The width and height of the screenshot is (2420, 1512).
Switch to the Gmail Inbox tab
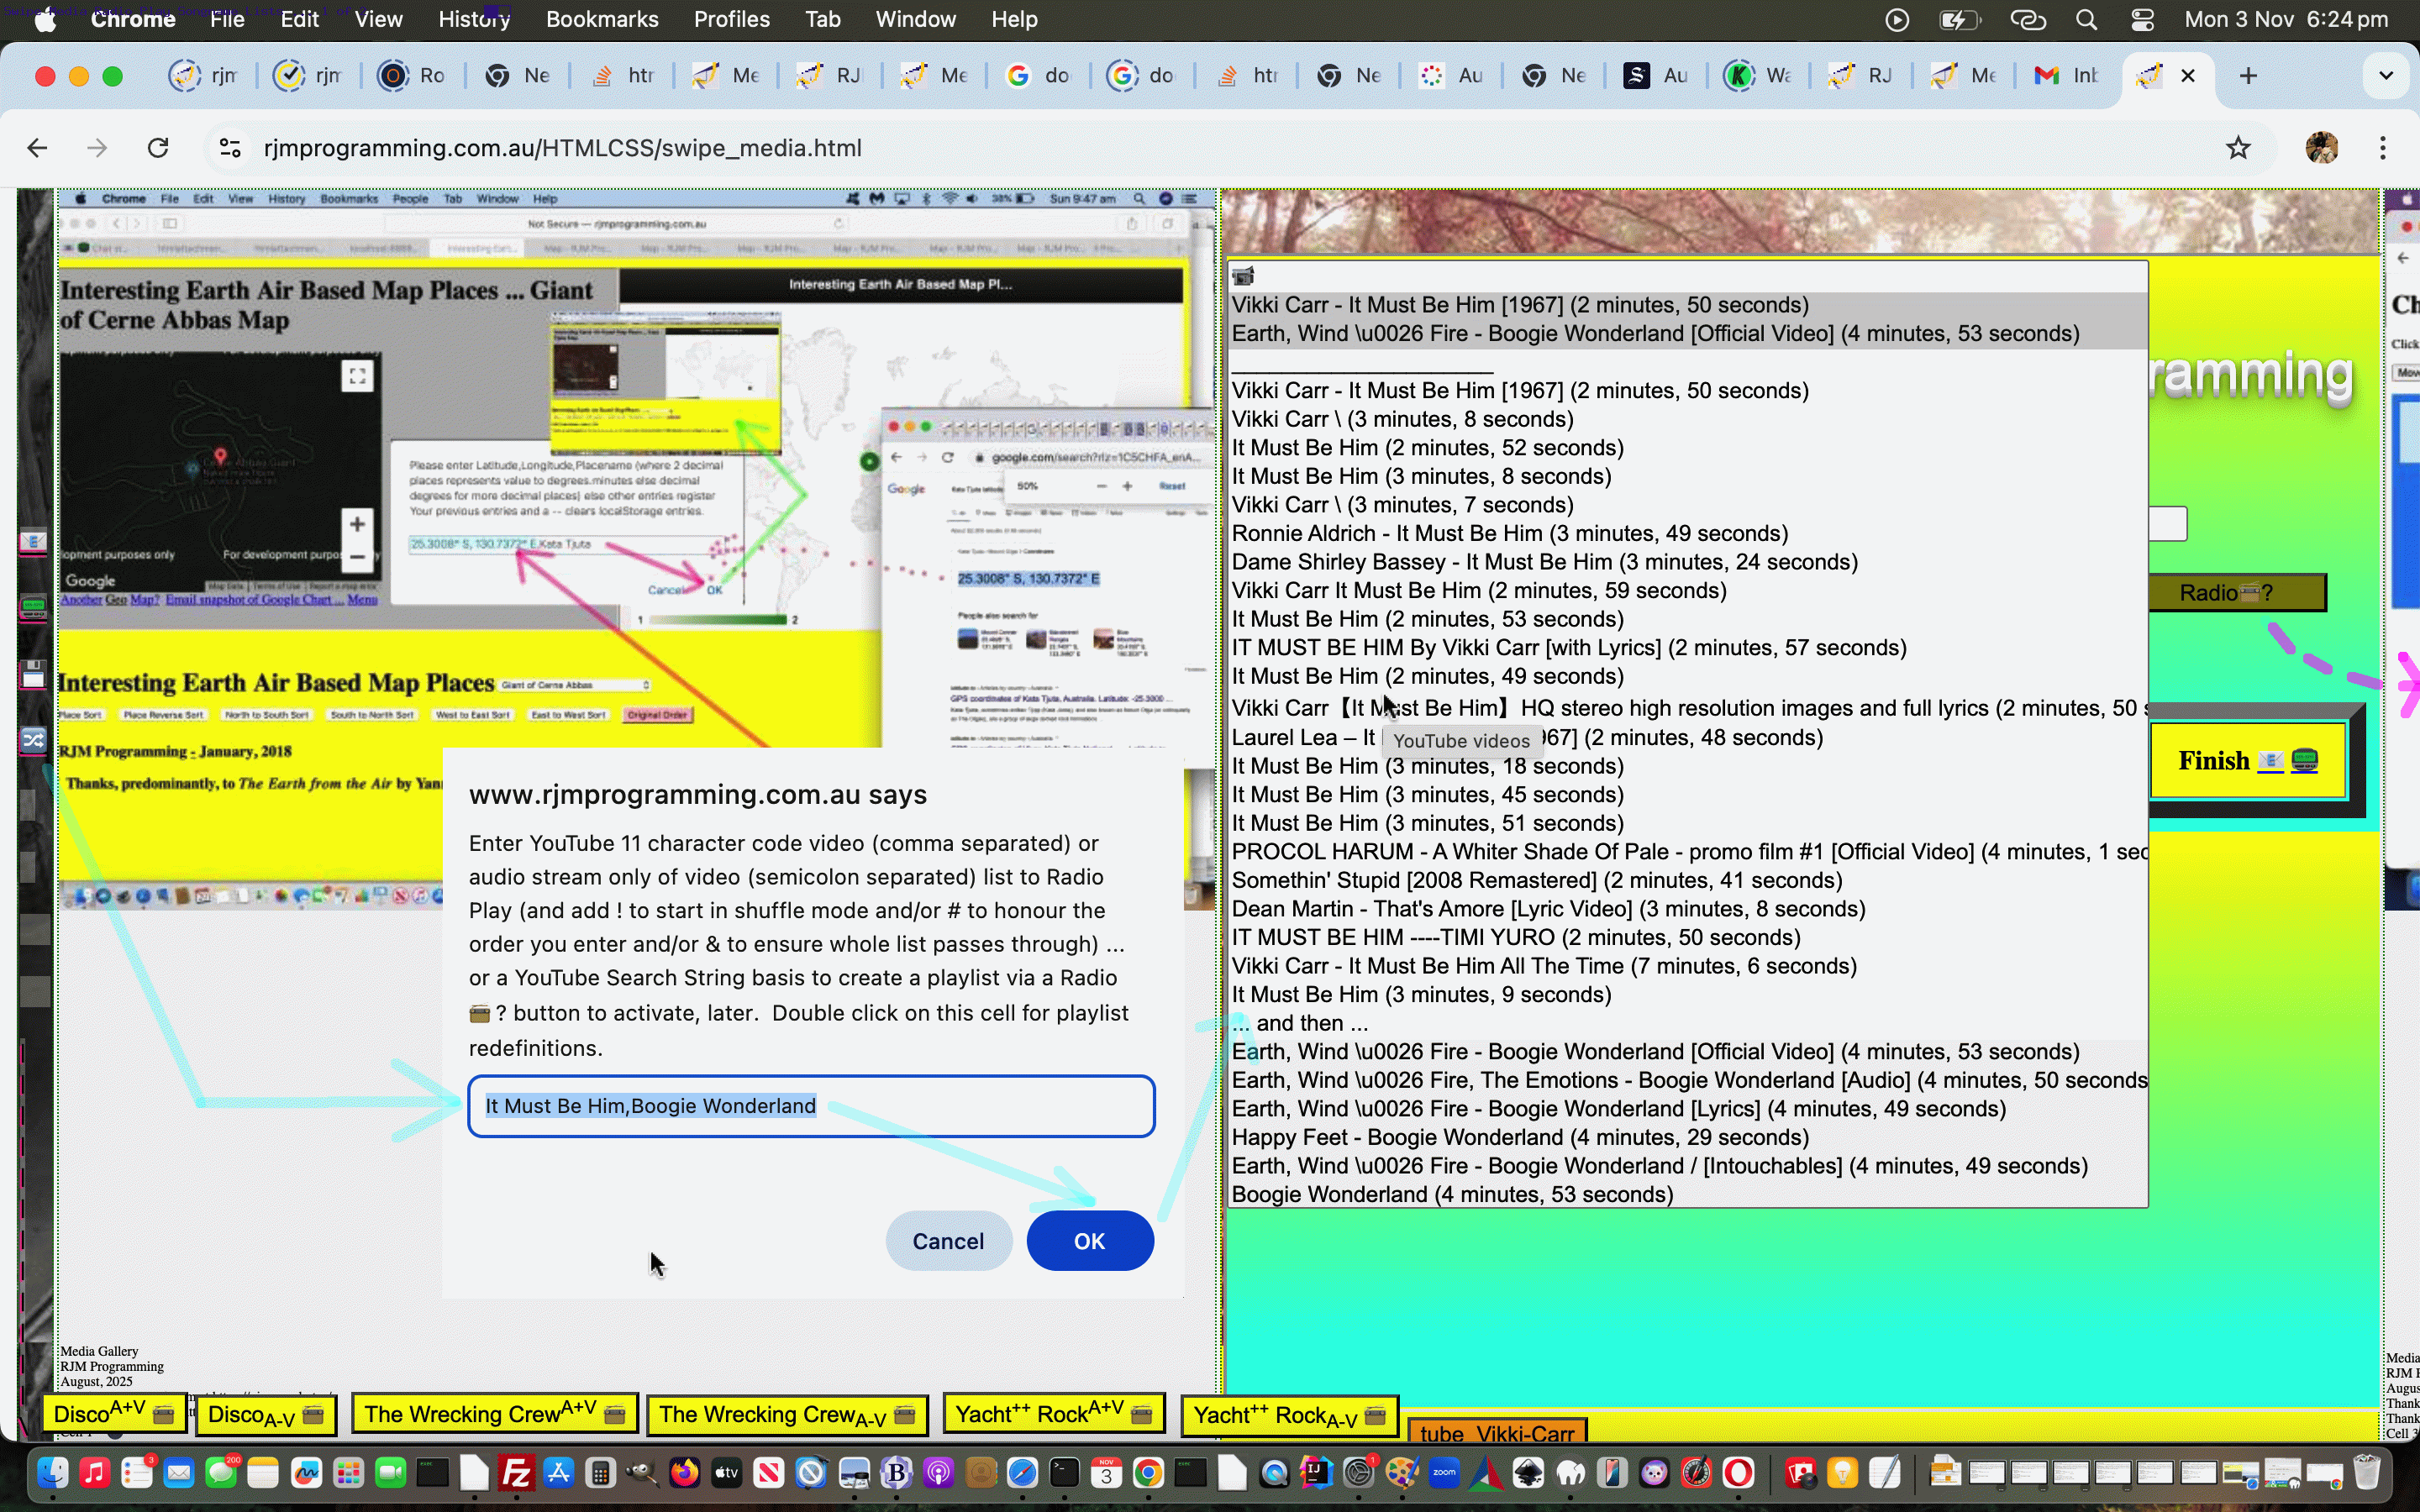[2067, 76]
